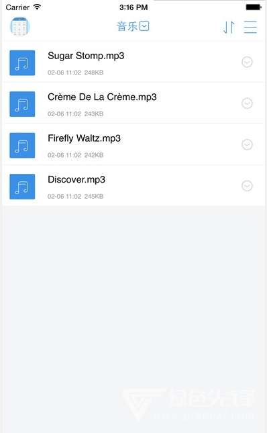Tap music note icon for Crème De La Crème.mp3
The width and height of the screenshot is (267, 433).
click(x=22, y=104)
